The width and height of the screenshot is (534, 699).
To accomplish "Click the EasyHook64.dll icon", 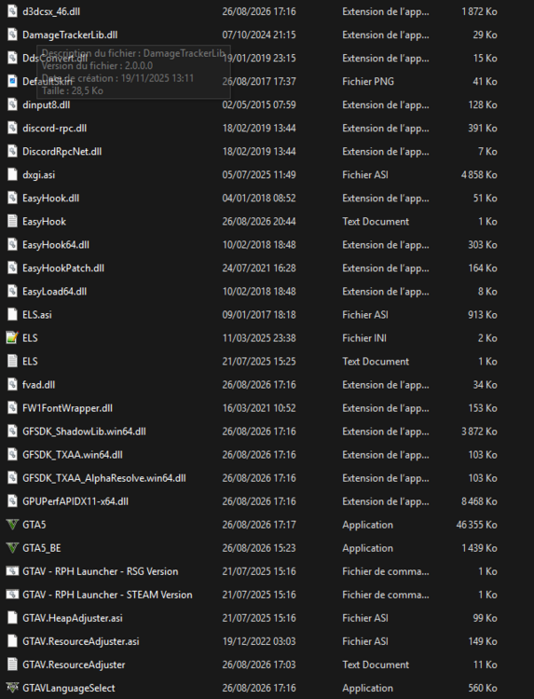I will tap(12, 245).
